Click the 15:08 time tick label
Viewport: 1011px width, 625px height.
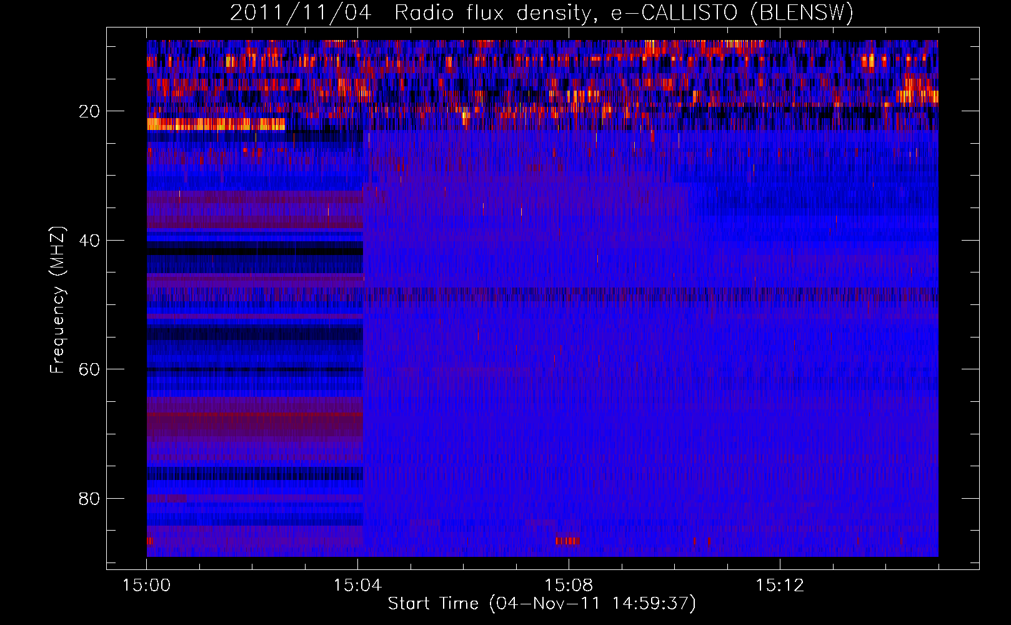pos(569,586)
